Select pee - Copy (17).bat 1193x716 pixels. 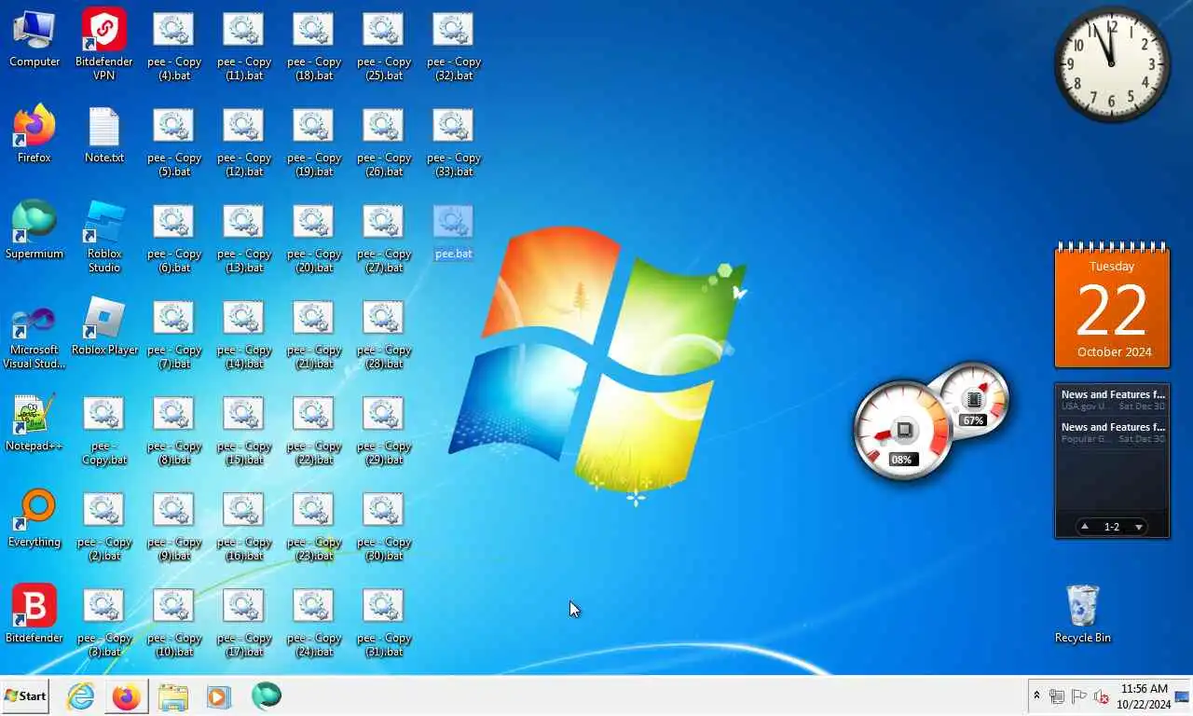click(x=244, y=623)
